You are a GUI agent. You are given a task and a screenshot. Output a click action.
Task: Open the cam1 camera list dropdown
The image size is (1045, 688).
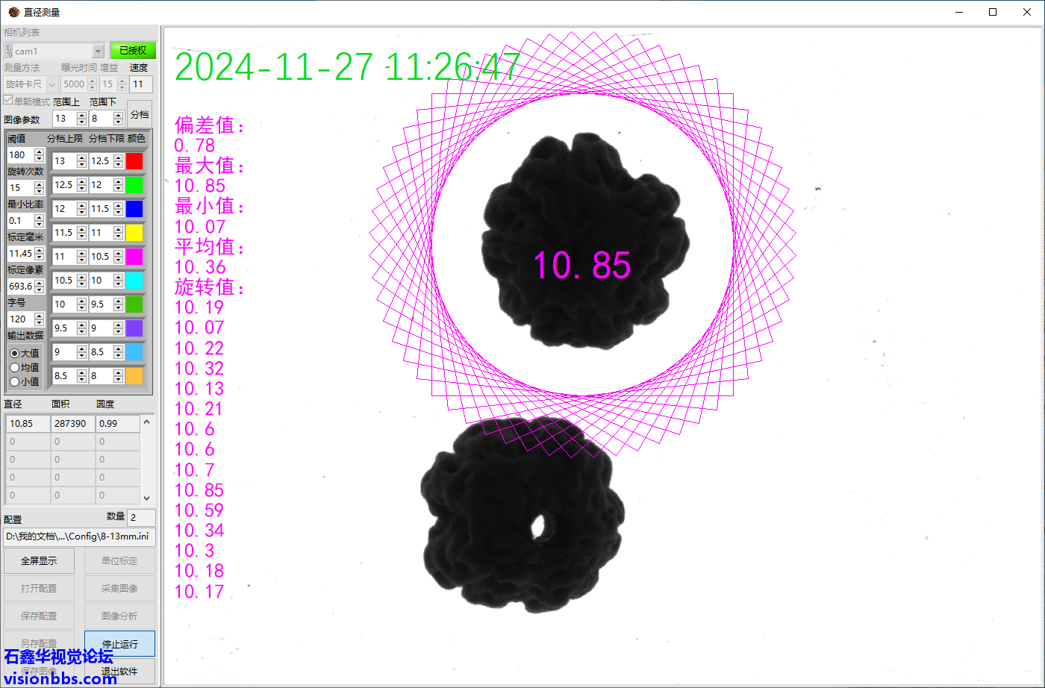pos(98,51)
